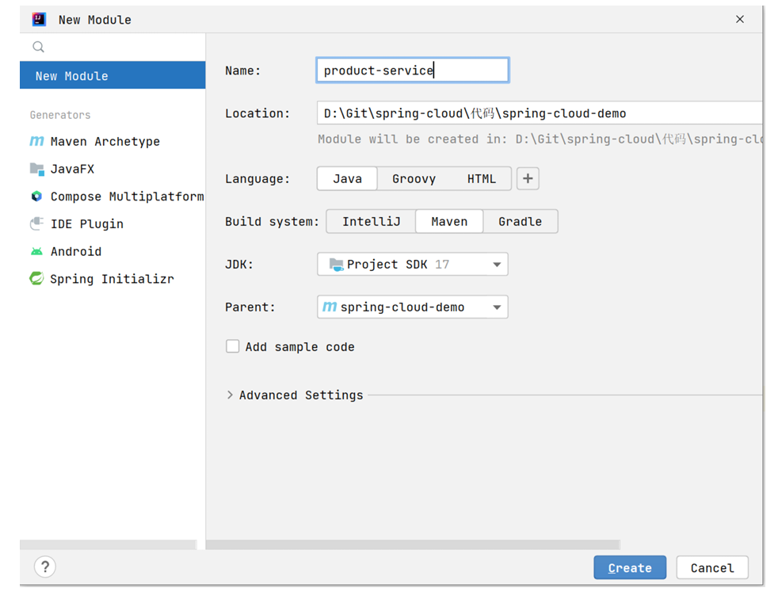
Task: Open the JDK dropdown arrow
Action: pyautogui.click(x=497, y=265)
